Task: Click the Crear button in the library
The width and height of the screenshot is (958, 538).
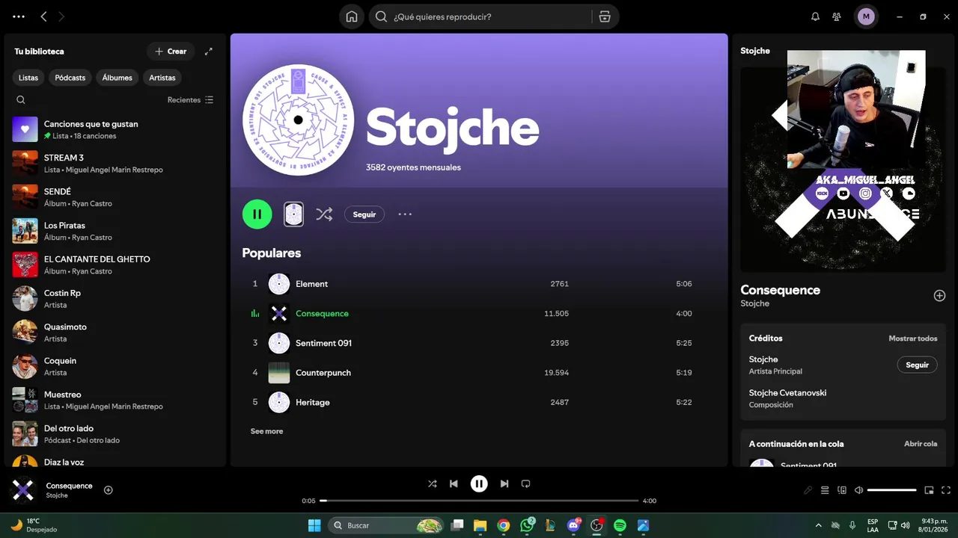Action: pyautogui.click(x=171, y=52)
